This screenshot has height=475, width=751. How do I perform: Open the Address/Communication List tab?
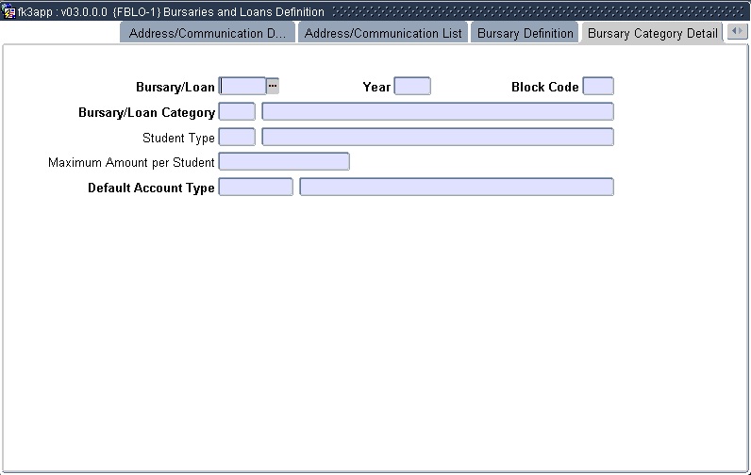pos(383,33)
